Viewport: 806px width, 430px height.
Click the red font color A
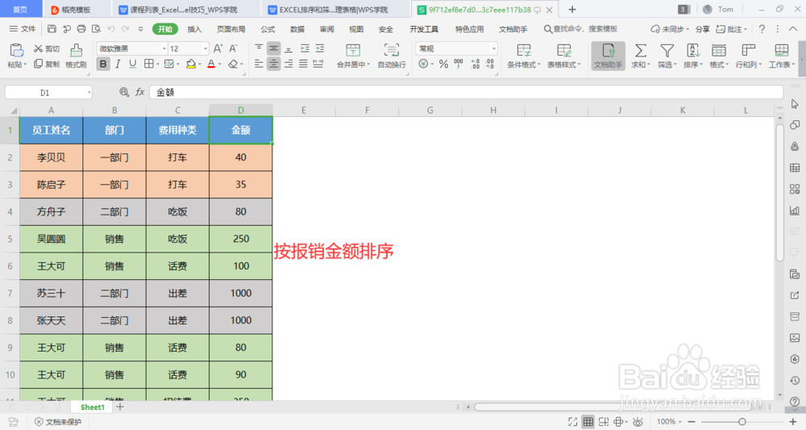click(211, 64)
